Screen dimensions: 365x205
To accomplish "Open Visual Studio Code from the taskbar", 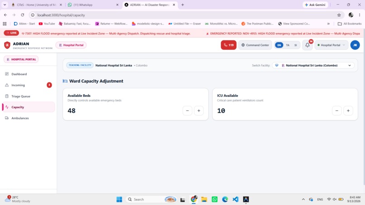I will click(235, 200).
